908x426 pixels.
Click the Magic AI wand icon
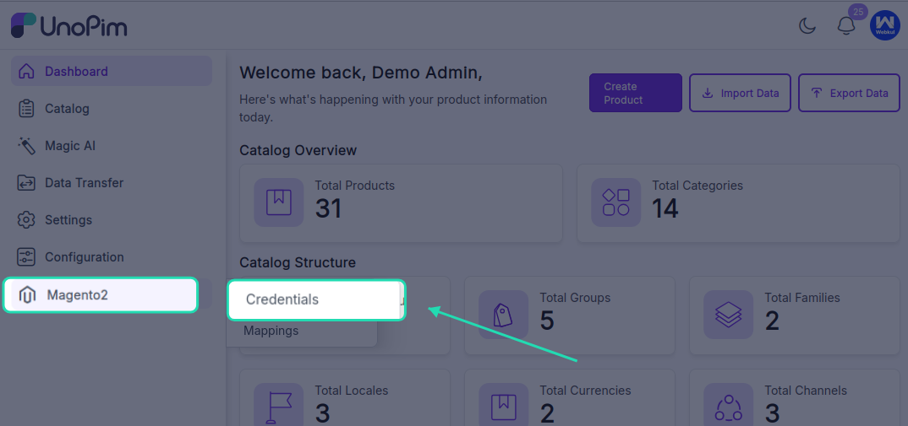pos(26,146)
